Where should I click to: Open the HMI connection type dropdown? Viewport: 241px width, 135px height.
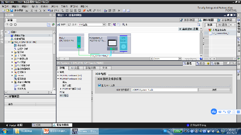pos(104,25)
